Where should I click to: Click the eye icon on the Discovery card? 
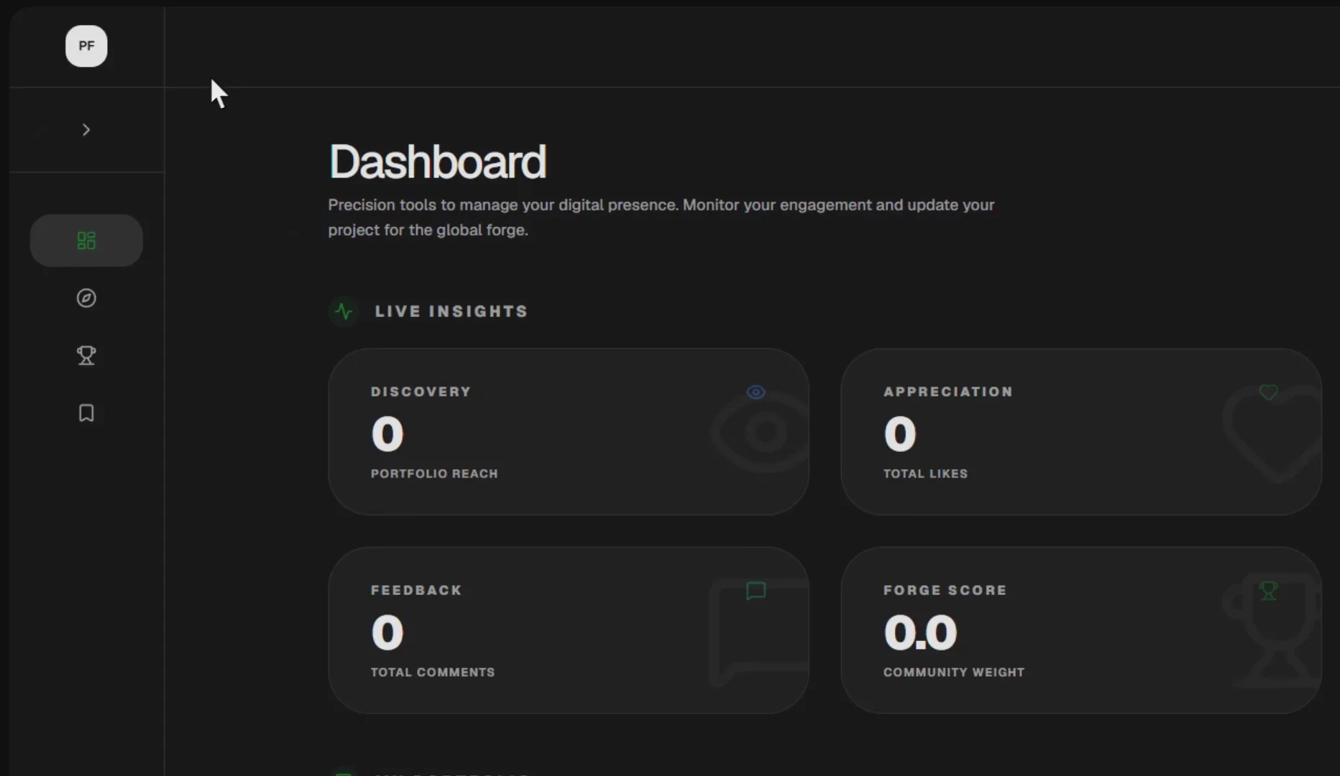click(756, 392)
